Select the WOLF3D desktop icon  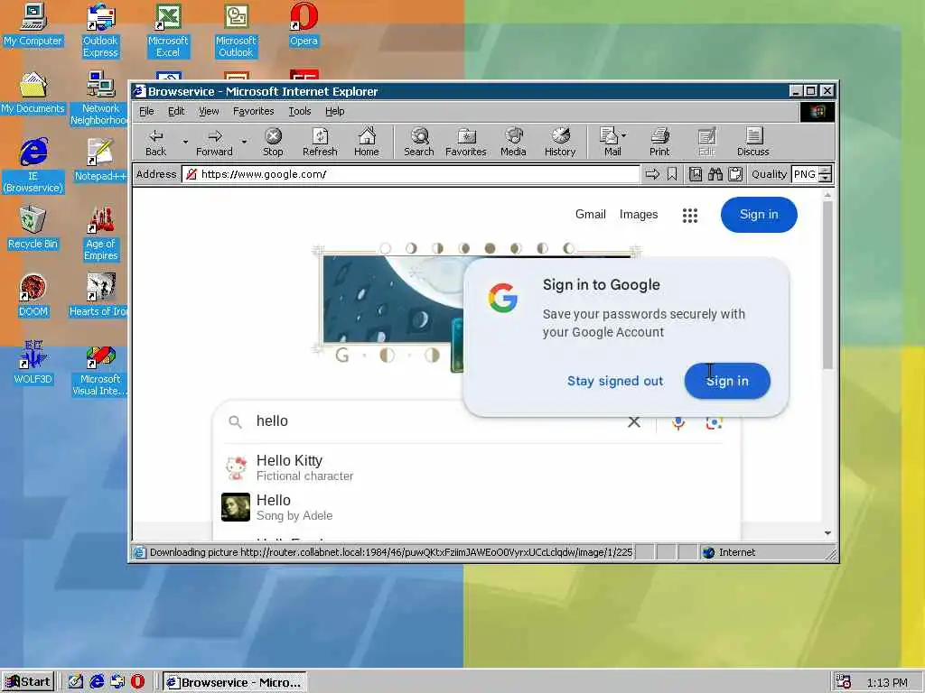(x=33, y=363)
